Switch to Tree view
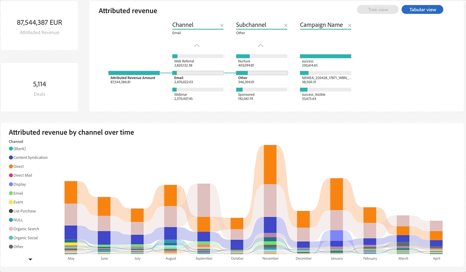 coord(377,9)
